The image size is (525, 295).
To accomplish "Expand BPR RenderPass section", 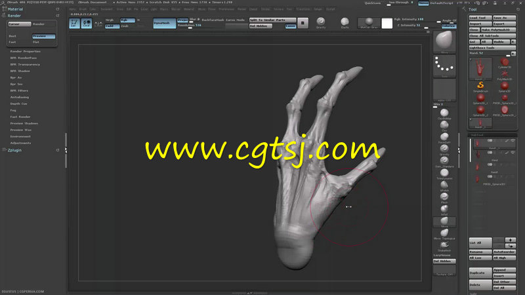I will (24, 58).
